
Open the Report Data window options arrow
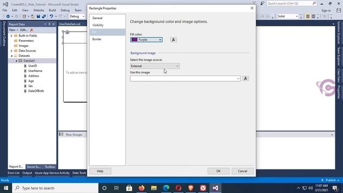(45, 24)
